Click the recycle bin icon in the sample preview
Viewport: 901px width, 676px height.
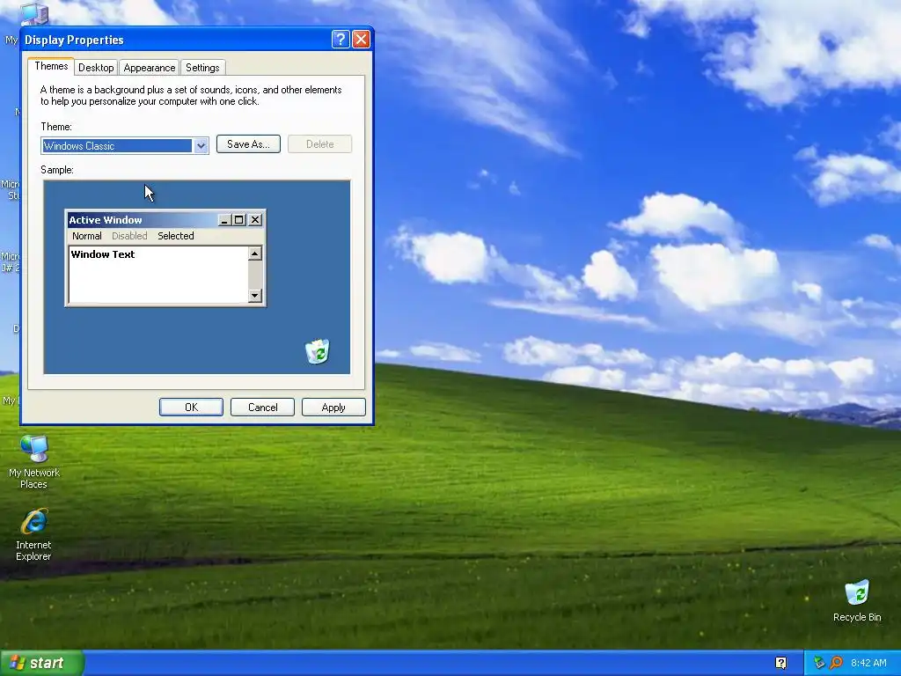pyautogui.click(x=317, y=351)
